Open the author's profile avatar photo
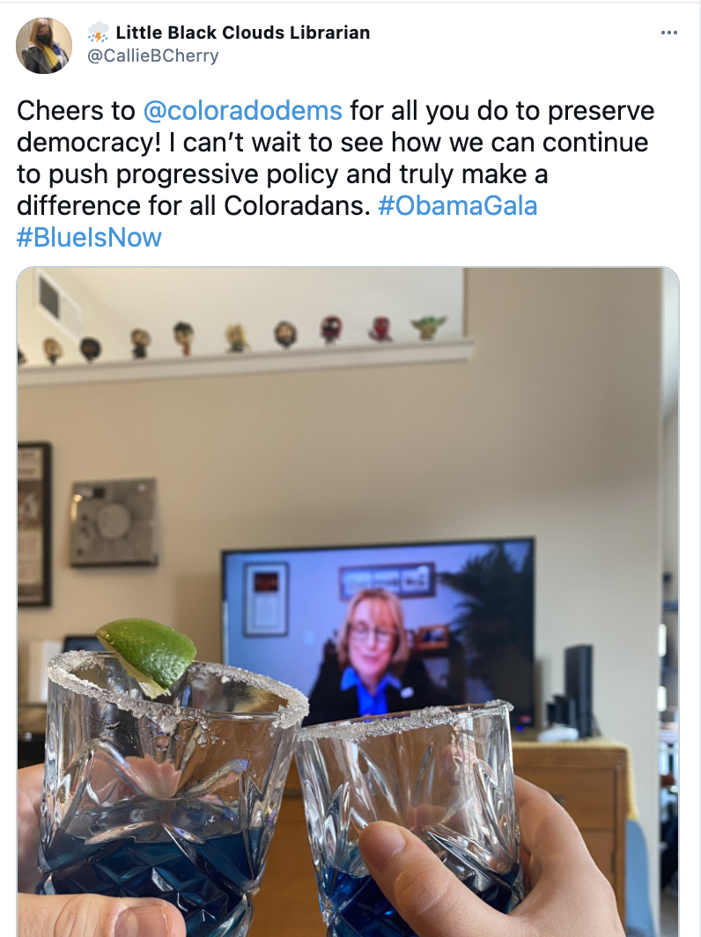The width and height of the screenshot is (701, 937). [x=44, y=46]
